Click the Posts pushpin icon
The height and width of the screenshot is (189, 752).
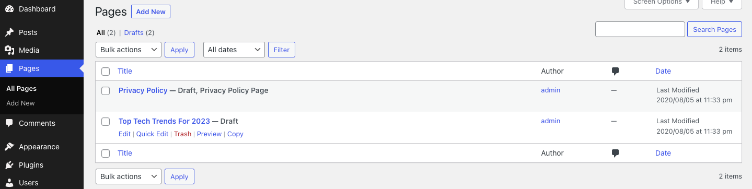(9, 32)
